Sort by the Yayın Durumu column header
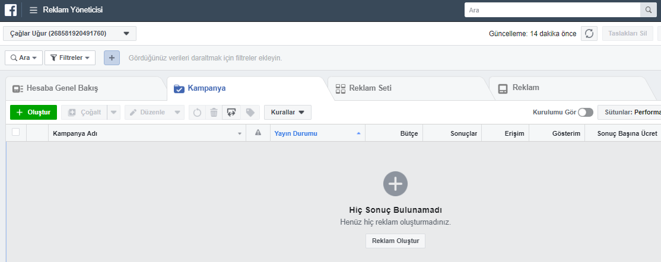Viewport: 661px width, 262px height. point(317,133)
